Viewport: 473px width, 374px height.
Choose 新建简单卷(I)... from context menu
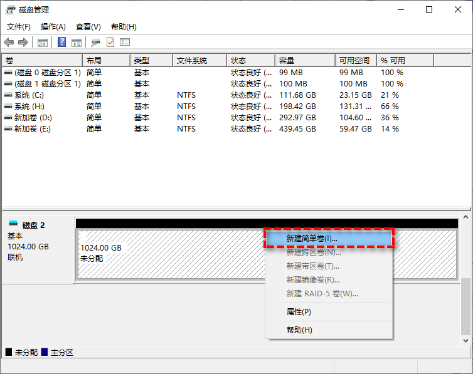[x=329, y=239]
